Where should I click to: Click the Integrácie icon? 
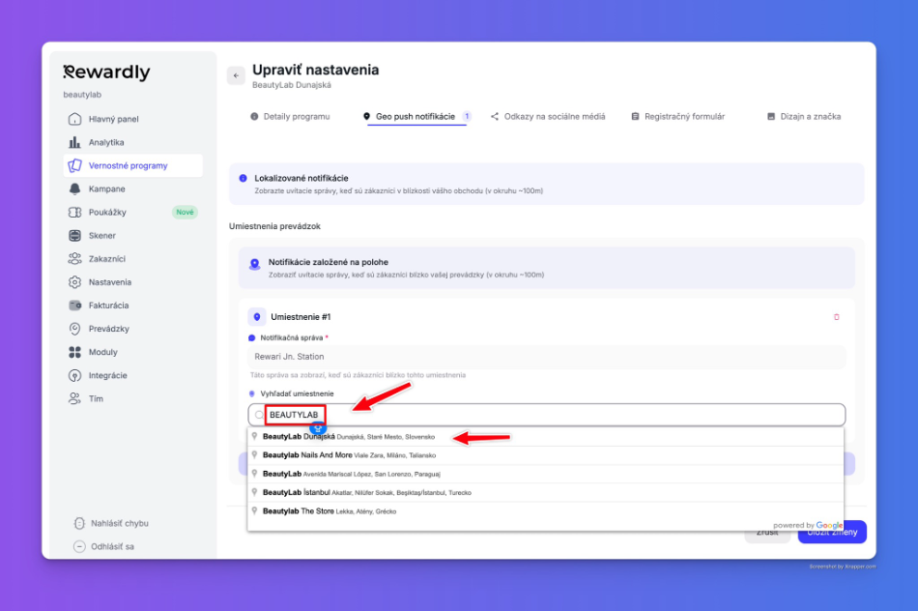(75, 375)
